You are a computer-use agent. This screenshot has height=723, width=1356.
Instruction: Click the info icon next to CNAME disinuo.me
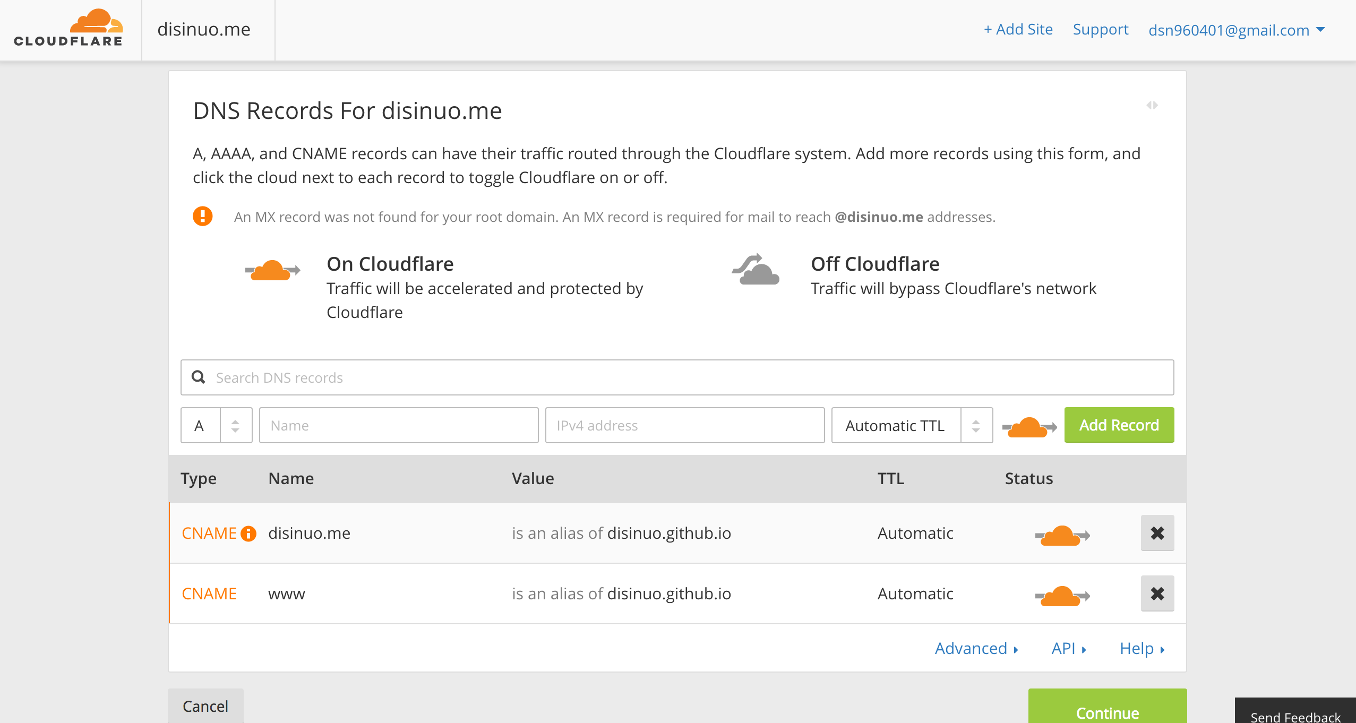click(x=248, y=533)
